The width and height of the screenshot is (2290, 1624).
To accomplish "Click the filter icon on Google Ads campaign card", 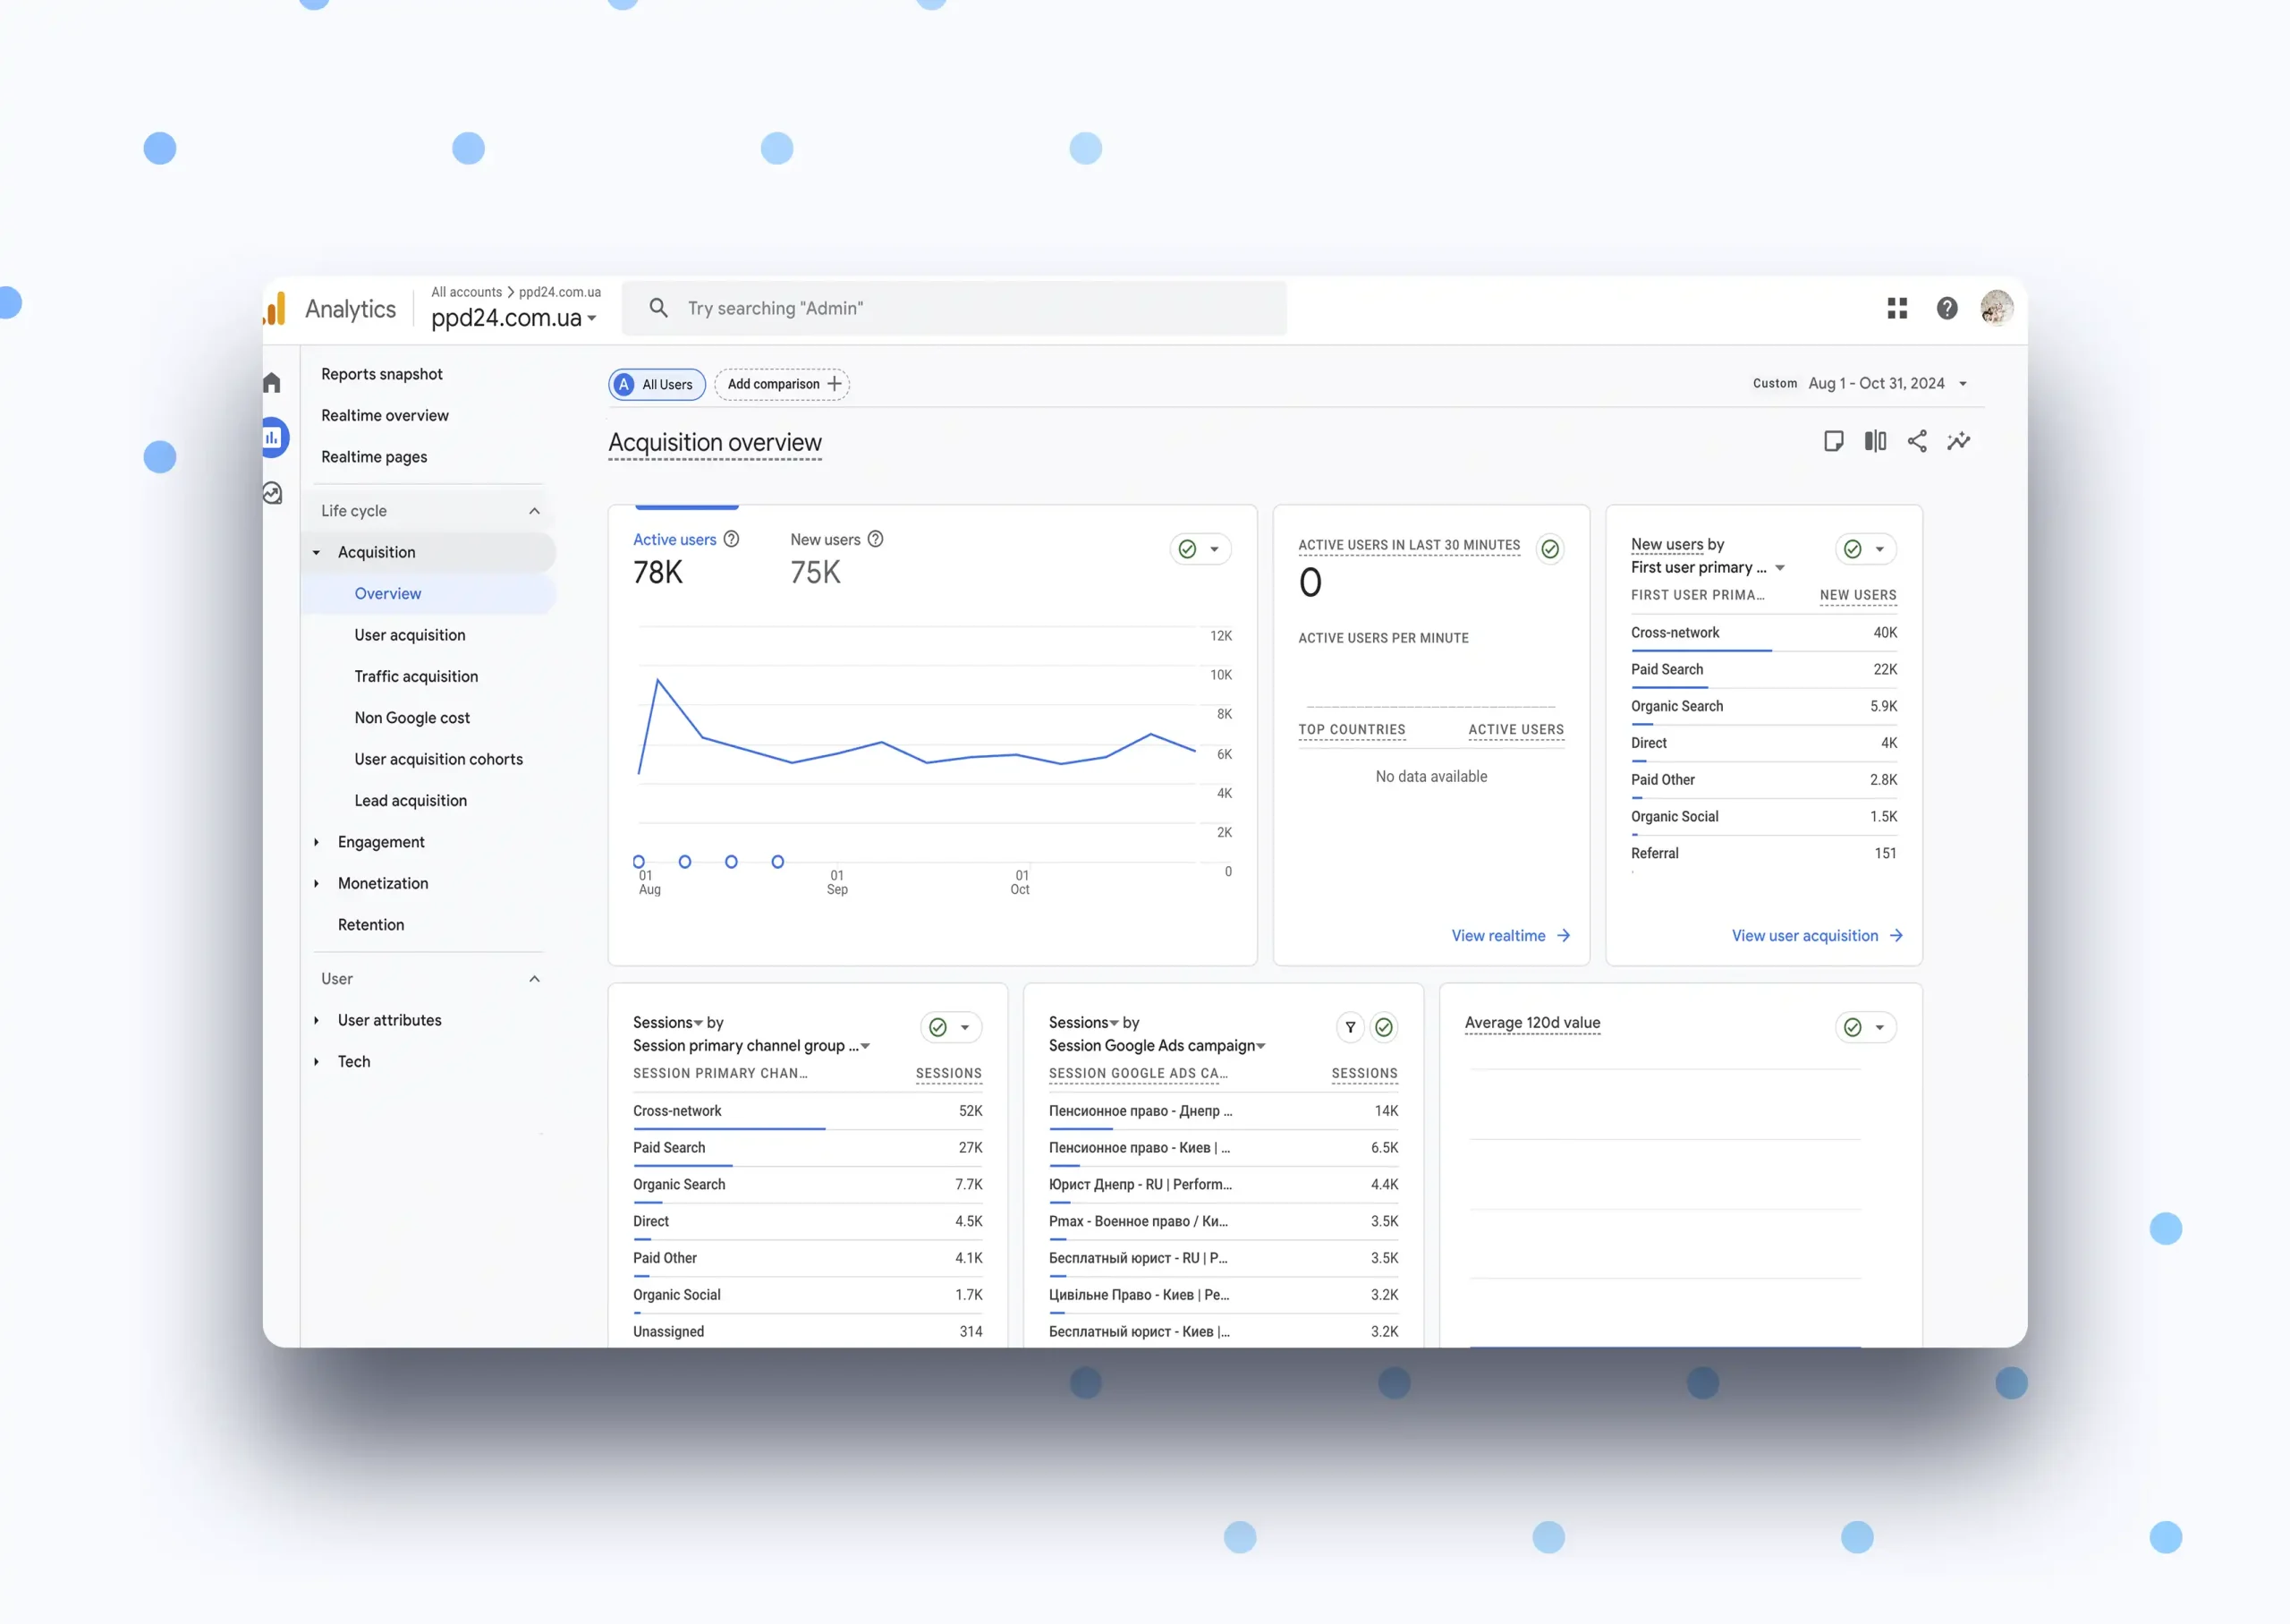I will 1350,1027.
